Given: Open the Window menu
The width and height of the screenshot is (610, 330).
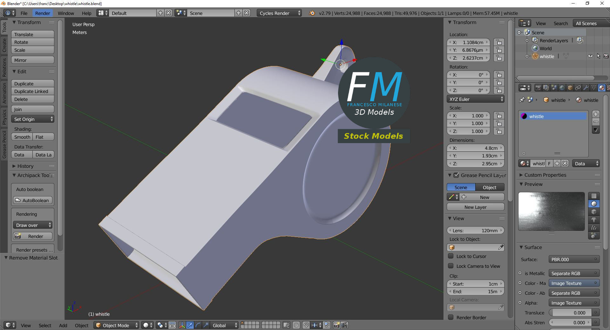Looking at the screenshot, I should 66,13.
